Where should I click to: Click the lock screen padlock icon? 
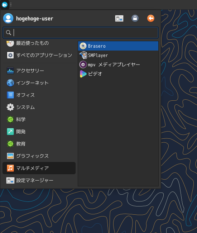click(135, 18)
